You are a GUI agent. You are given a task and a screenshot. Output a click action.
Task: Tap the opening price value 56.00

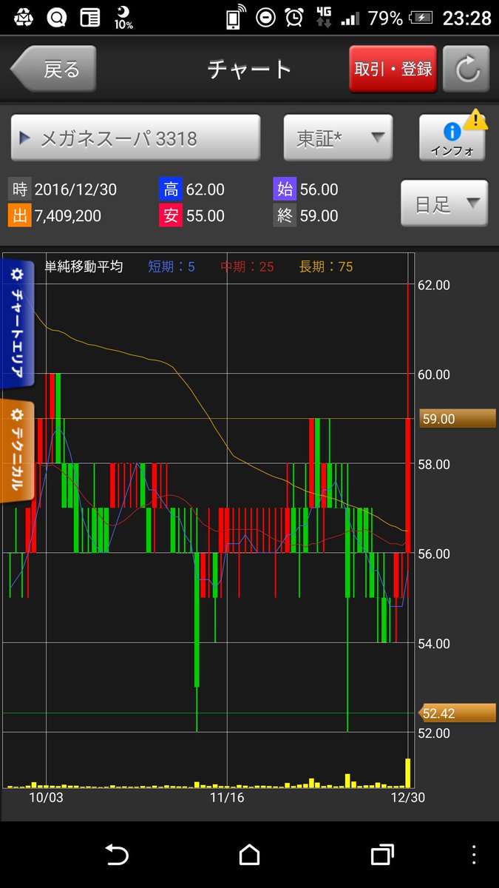pos(319,189)
